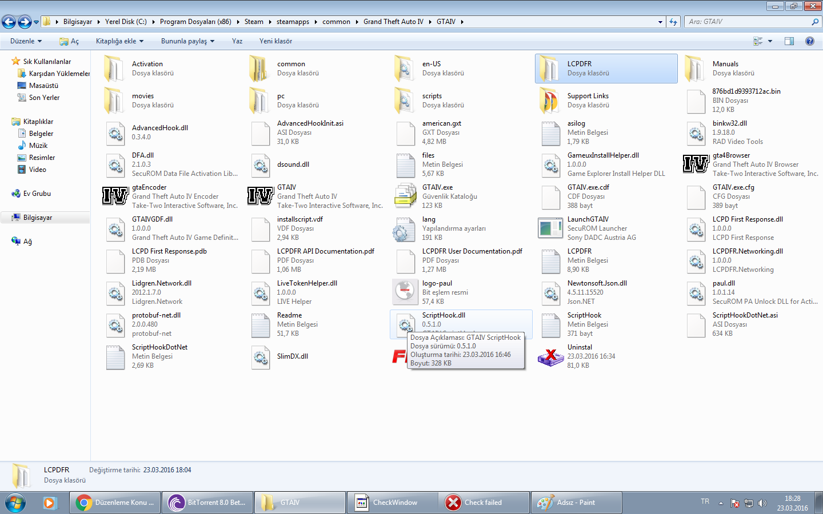Open Resimler library in the sidebar

42,158
